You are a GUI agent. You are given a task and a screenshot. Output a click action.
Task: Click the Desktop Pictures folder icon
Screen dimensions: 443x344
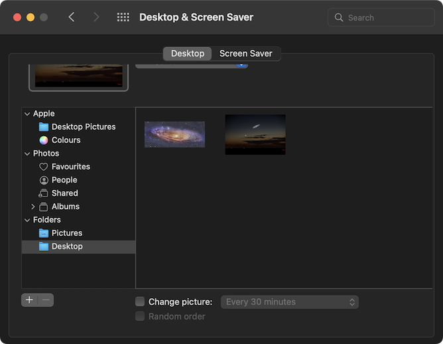coord(44,127)
